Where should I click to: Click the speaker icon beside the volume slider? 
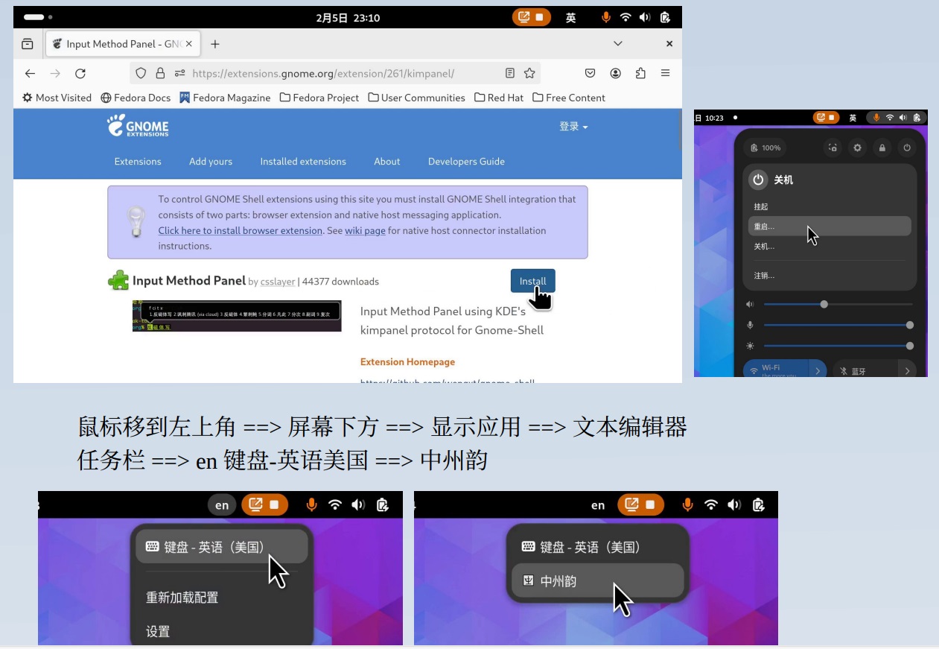(x=750, y=304)
